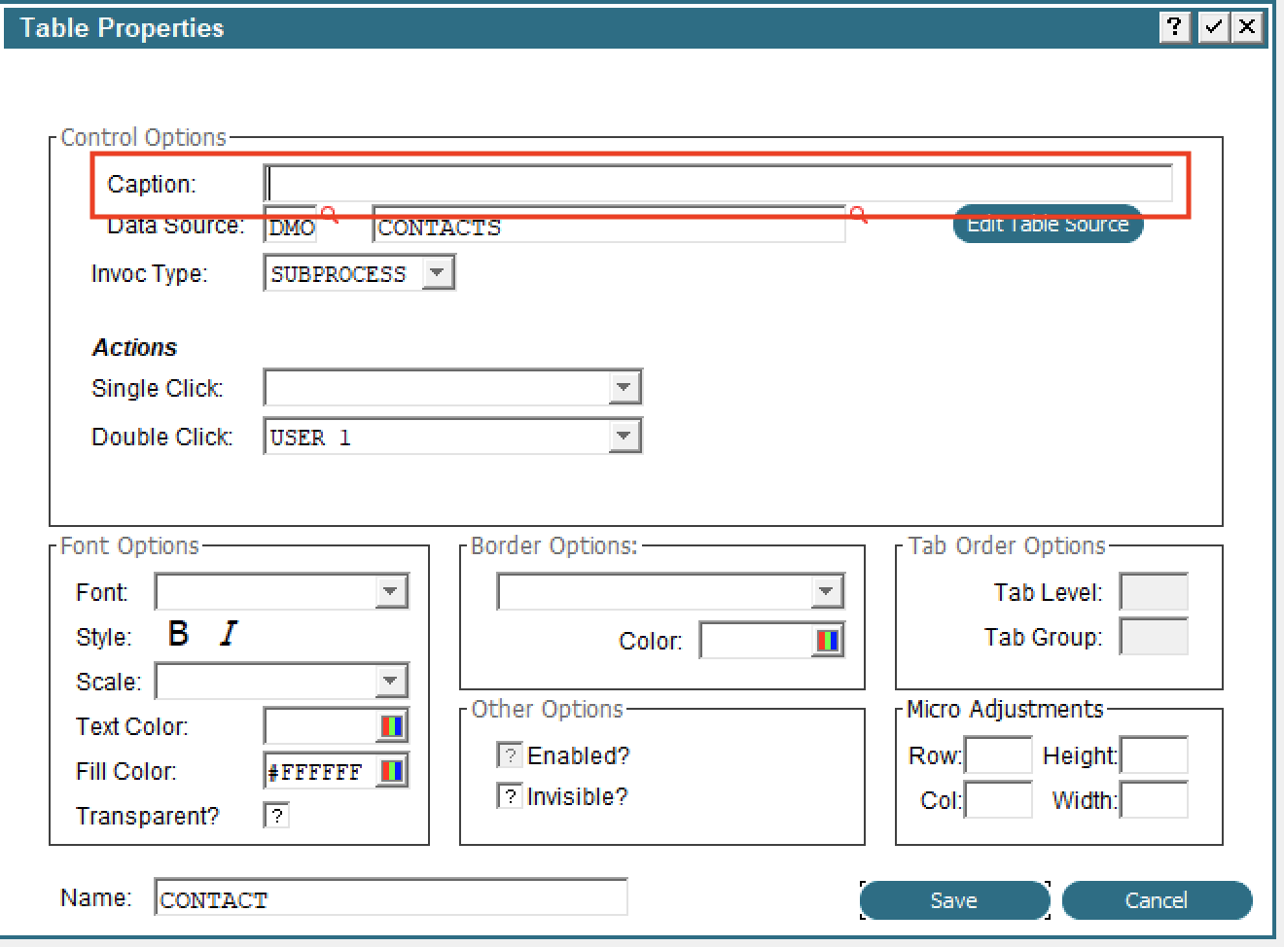This screenshot has width=1284, height=947.
Task: Open the Border Color picker
Action: click(x=827, y=641)
